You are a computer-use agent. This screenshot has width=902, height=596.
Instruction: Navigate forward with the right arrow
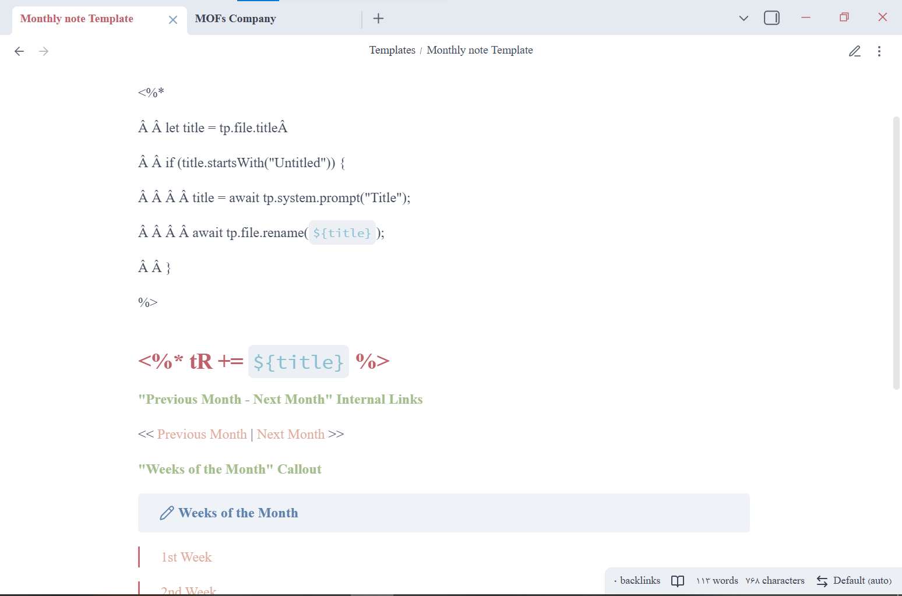click(44, 51)
